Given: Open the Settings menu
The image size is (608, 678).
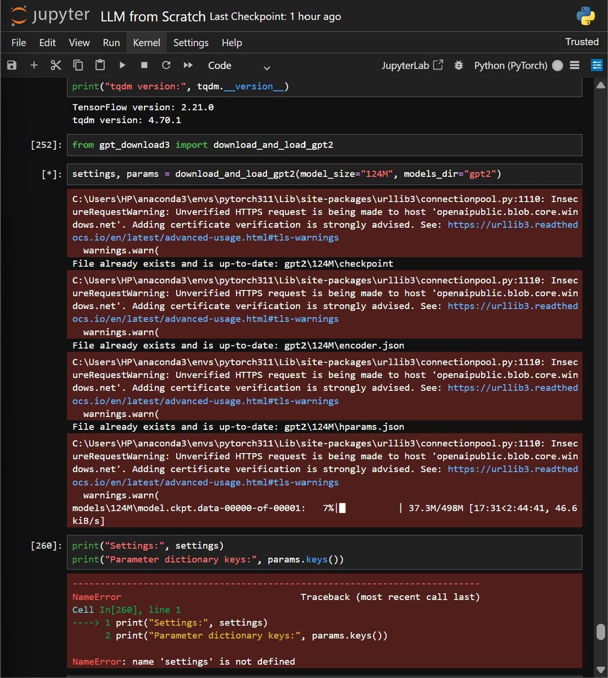Looking at the screenshot, I should 191,42.
